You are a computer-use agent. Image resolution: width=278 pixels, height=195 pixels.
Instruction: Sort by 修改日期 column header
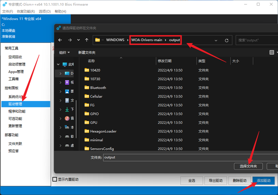coord(165,61)
